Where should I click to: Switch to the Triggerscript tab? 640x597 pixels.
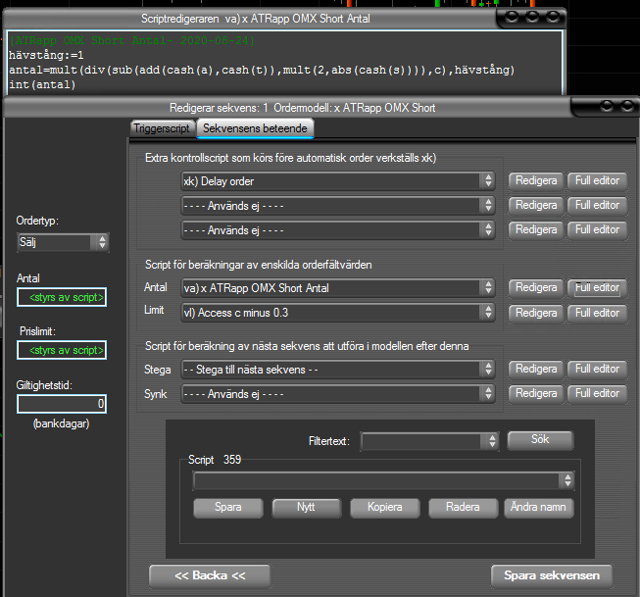pos(162,128)
